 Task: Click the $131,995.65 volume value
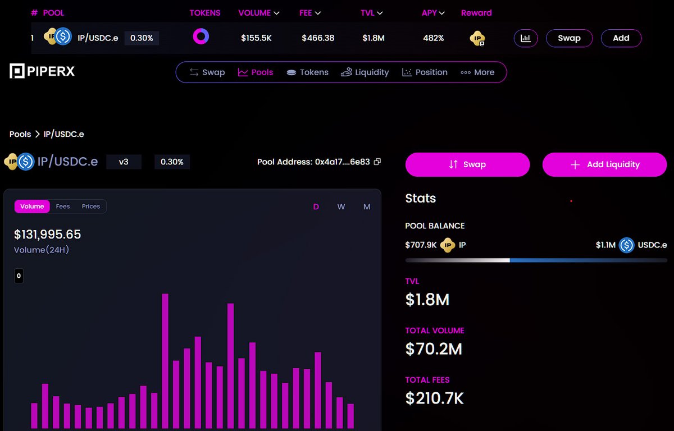tap(48, 234)
